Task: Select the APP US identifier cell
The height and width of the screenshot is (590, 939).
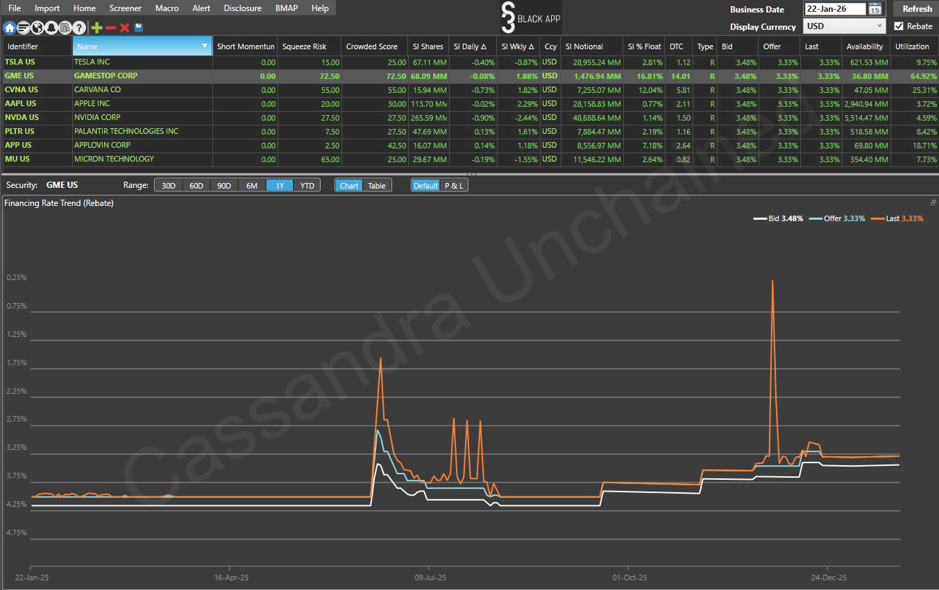Action: click(37, 145)
